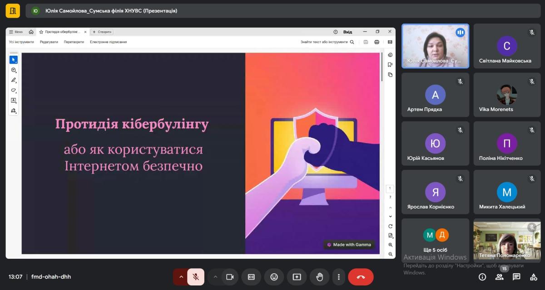Toggle closed captions
Viewport: 545px width, 290px height.
tap(251, 277)
